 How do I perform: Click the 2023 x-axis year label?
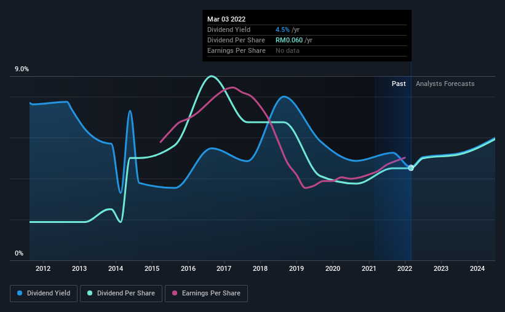click(x=441, y=268)
